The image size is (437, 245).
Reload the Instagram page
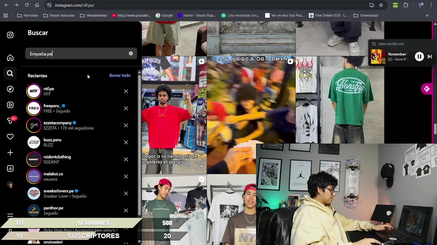[27, 5]
